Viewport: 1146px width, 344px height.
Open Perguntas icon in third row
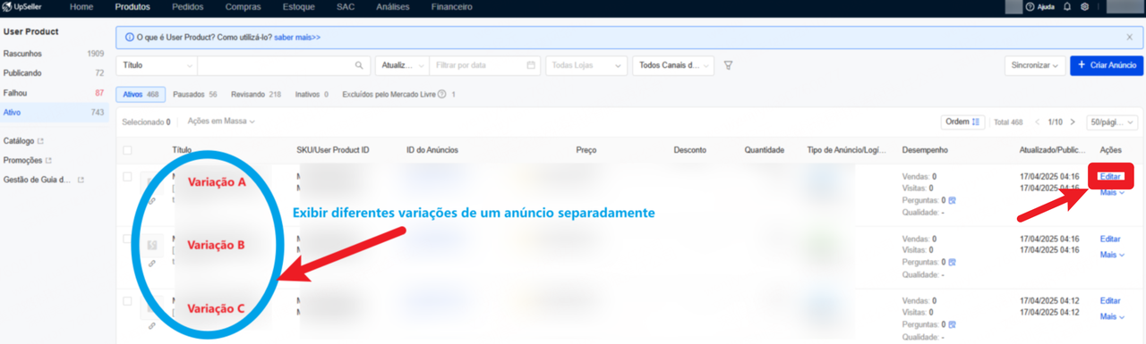click(952, 325)
